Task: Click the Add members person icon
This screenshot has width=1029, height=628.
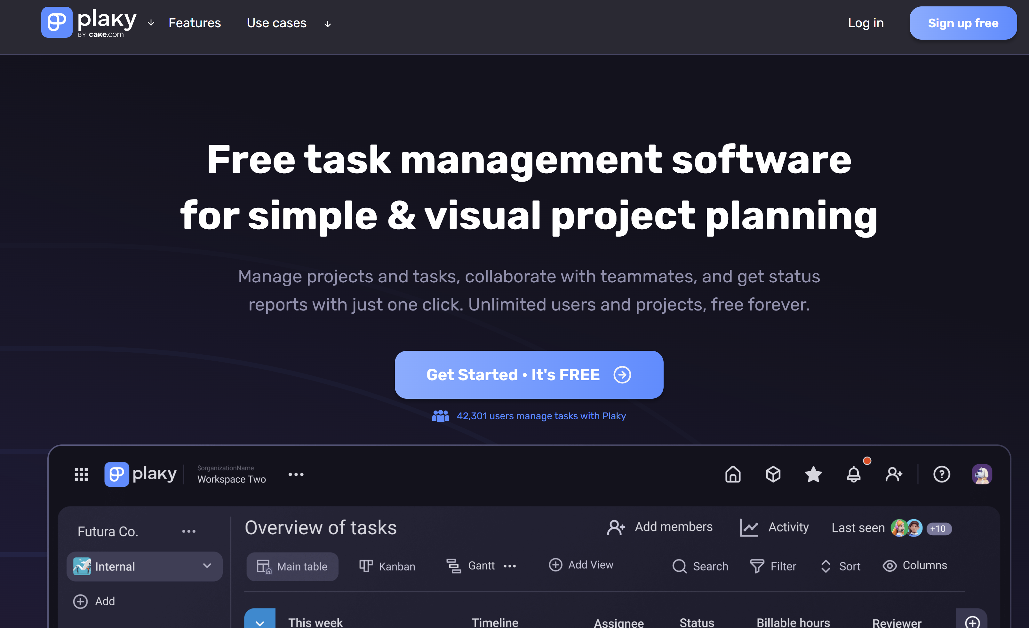Action: [x=616, y=527]
